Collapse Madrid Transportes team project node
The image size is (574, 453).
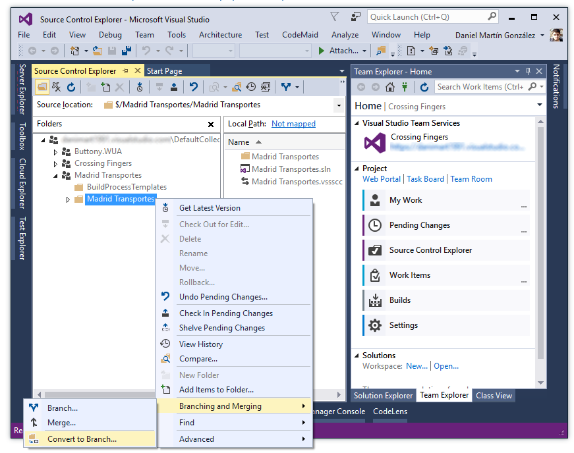click(55, 176)
